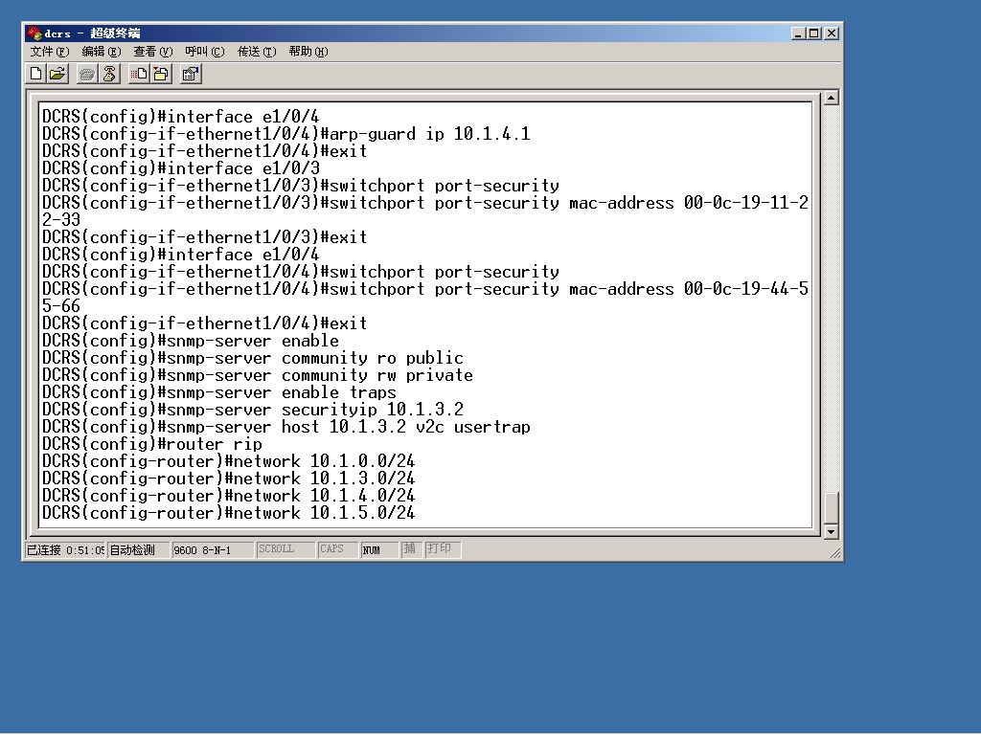Click the Send file toolbar icon
Viewport: 981px width, 735px height.
[x=138, y=75]
